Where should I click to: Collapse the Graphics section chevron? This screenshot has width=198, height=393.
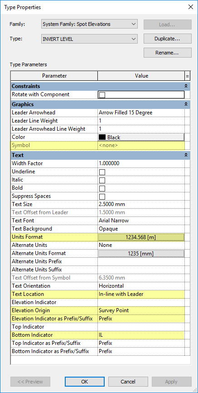(x=186, y=104)
